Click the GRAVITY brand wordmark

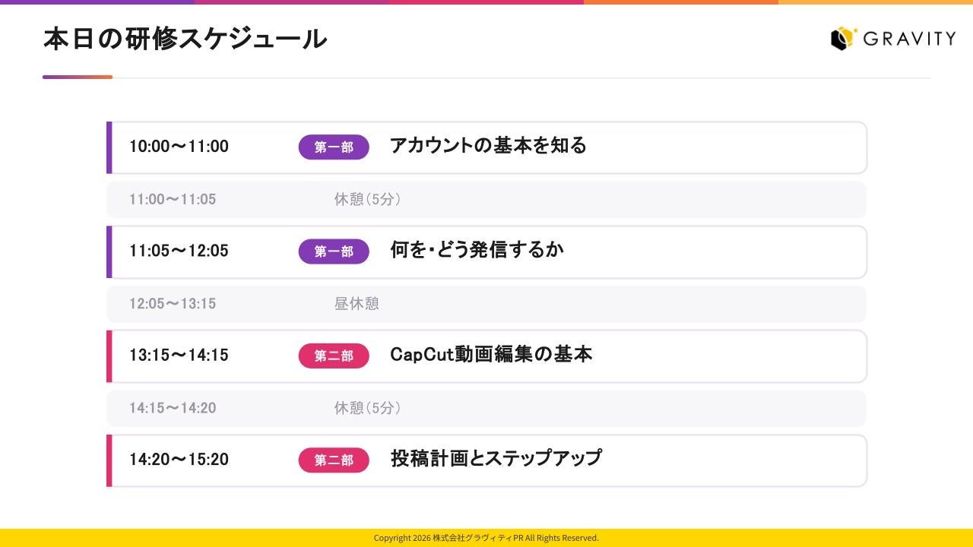tap(910, 39)
